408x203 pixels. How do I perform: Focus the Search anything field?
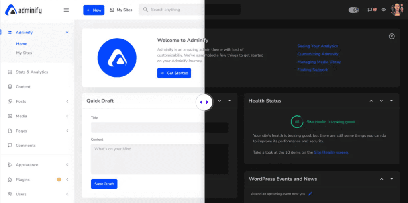pos(190,10)
